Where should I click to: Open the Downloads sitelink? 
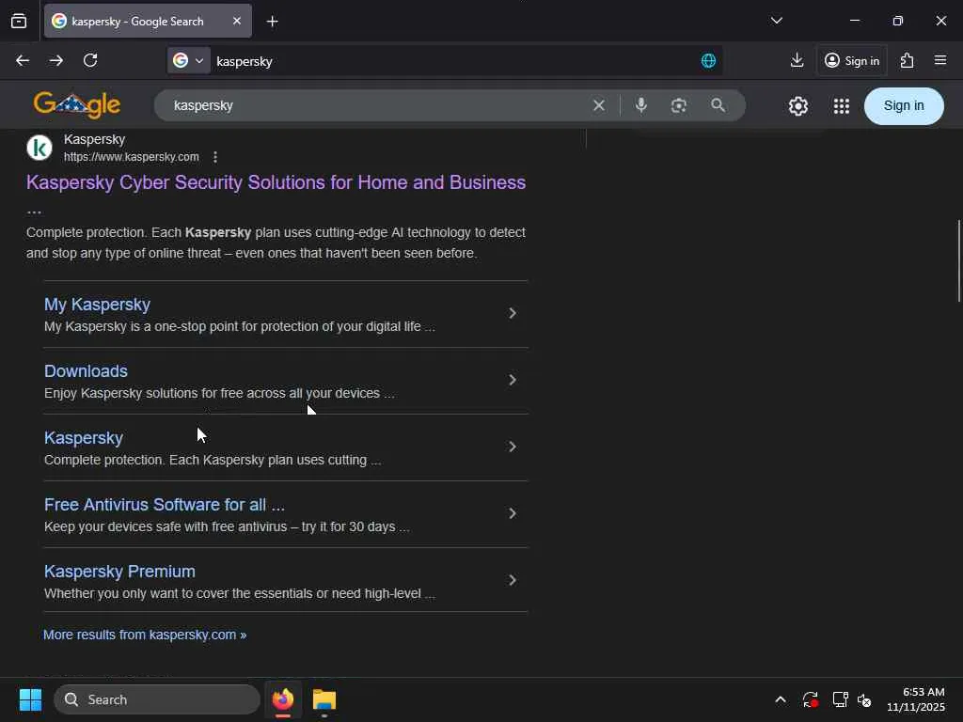coord(86,371)
